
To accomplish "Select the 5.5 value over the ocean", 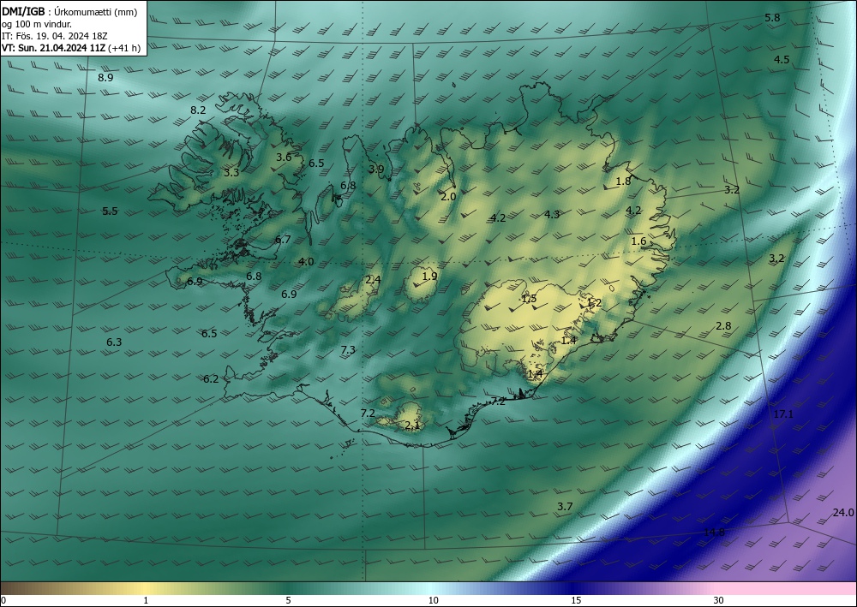I will click(x=110, y=211).
